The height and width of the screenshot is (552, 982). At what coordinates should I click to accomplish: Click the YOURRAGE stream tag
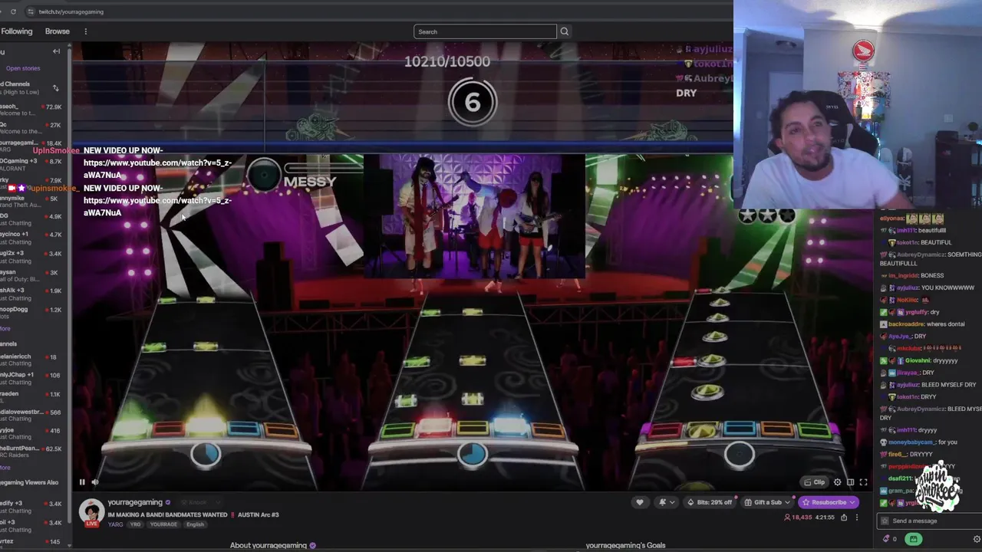[163, 524]
